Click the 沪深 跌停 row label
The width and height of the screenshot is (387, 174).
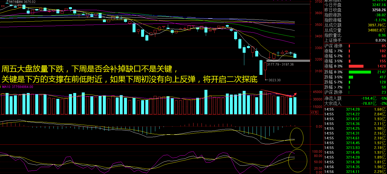pos(333,92)
